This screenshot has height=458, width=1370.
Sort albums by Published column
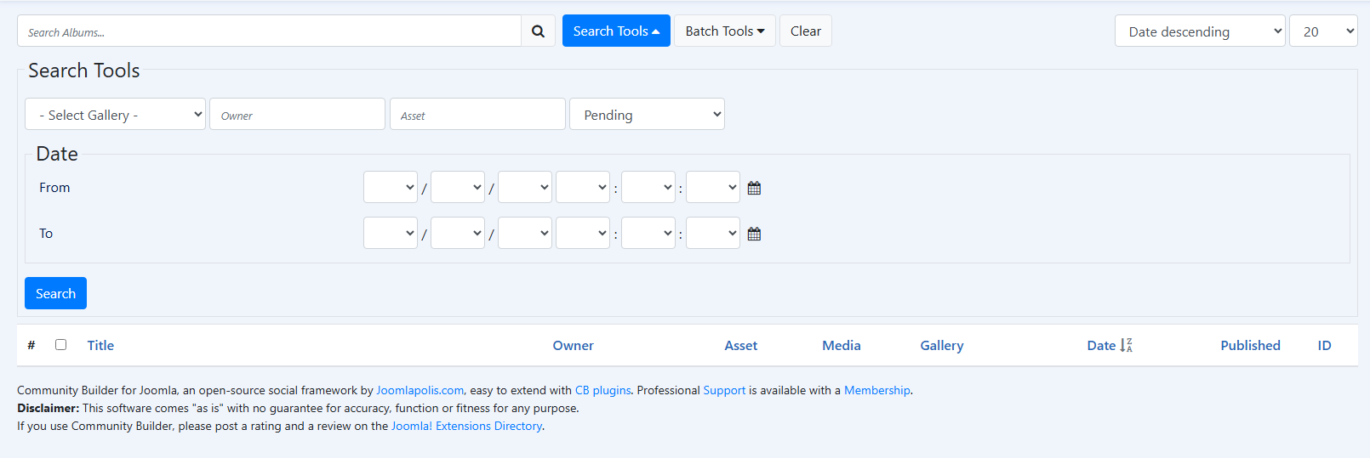[x=1249, y=345]
